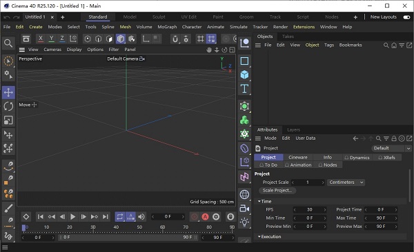Add a Light object
Screen dimensions: 414x252
(244, 222)
